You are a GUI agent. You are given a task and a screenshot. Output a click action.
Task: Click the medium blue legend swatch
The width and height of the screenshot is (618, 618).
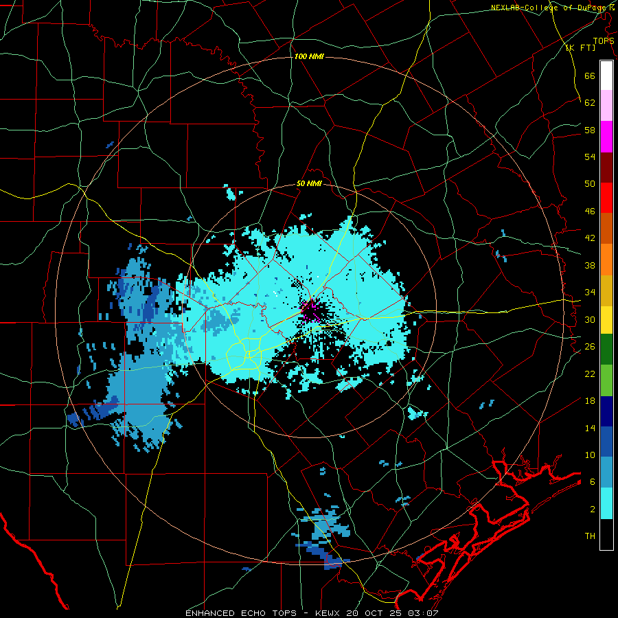[606, 442]
